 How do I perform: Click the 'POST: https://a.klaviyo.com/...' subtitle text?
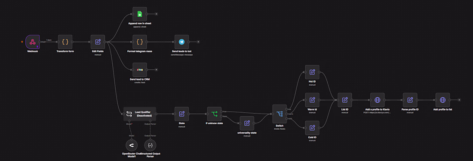coord(378,113)
